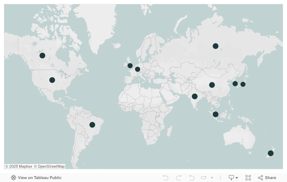Viewport: 287px width, 182px height.
Task: Expand the download dropdown arrow
Action: tap(237, 178)
